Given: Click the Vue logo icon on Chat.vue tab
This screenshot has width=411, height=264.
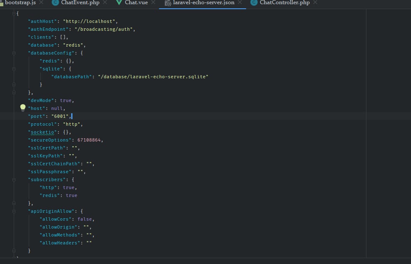Looking at the screenshot, I should point(119,2).
